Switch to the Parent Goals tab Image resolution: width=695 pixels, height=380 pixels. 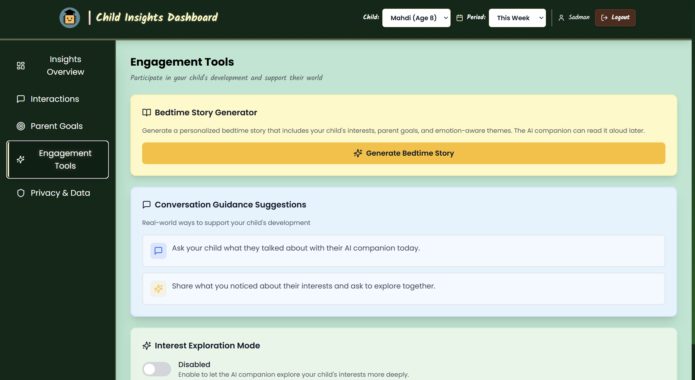click(x=56, y=126)
